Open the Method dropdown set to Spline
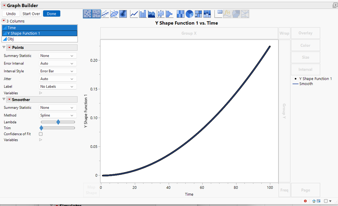 (x=58, y=115)
